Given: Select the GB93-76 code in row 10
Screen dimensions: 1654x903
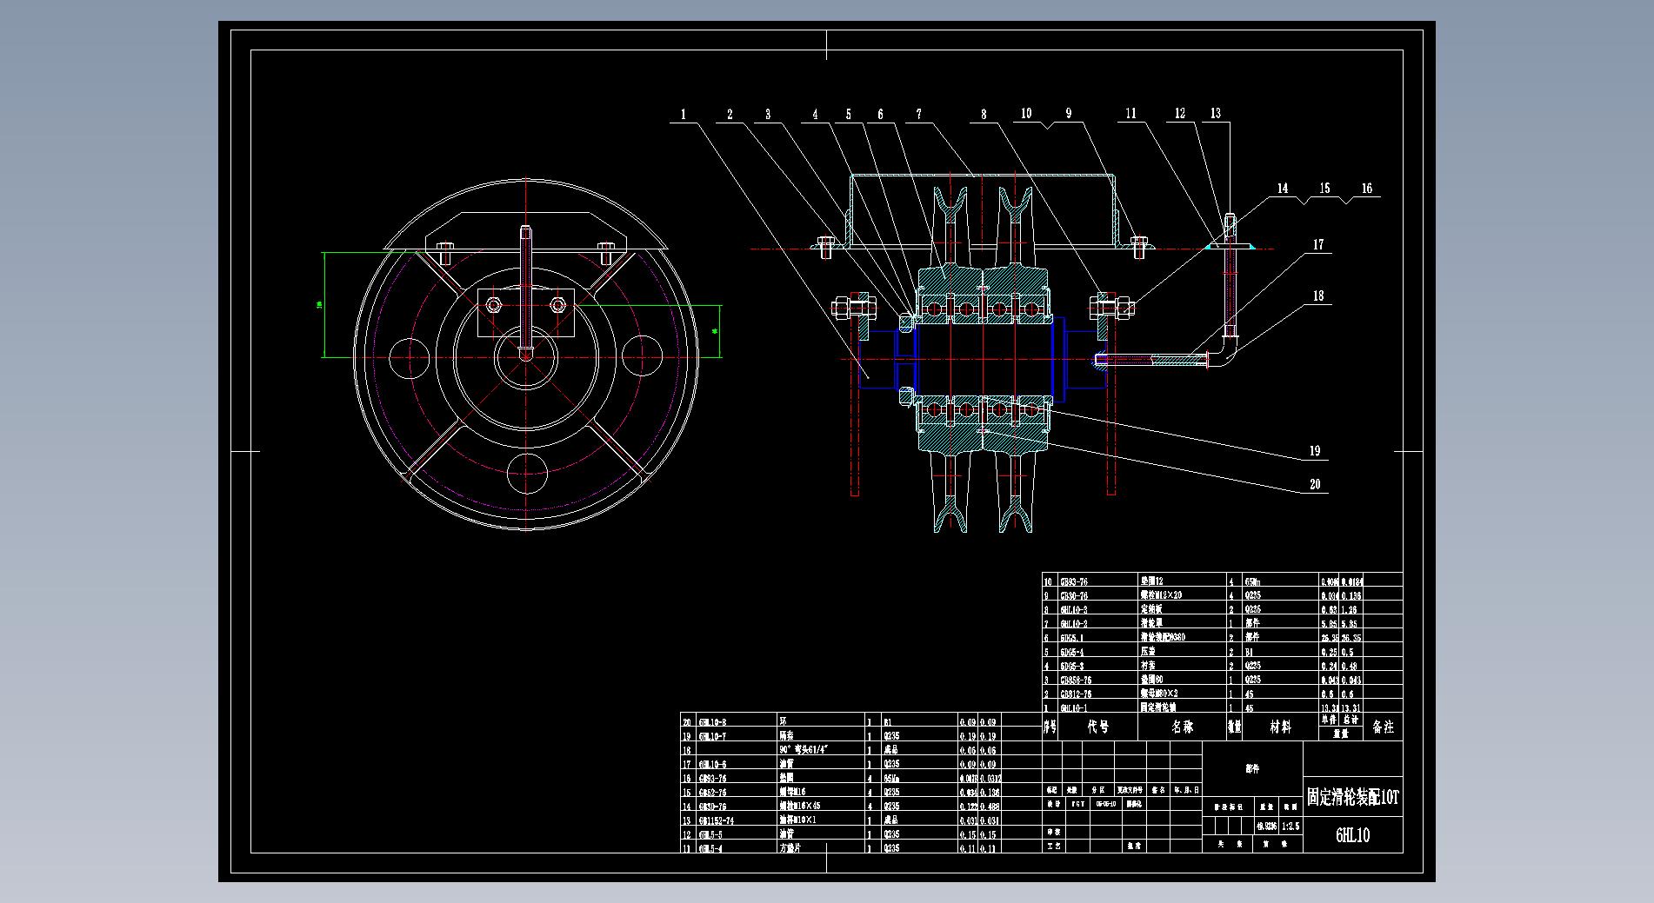Looking at the screenshot, I should [1074, 581].
